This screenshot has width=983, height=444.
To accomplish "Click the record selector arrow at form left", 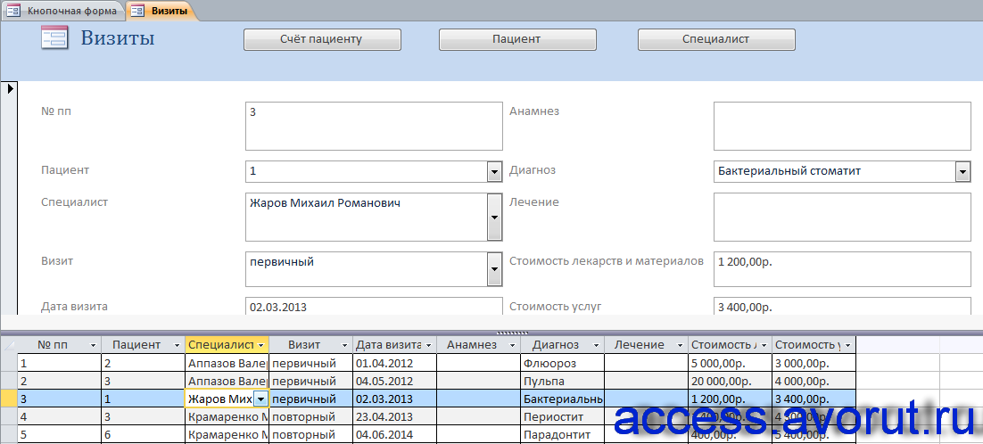I will coord(11,89).
